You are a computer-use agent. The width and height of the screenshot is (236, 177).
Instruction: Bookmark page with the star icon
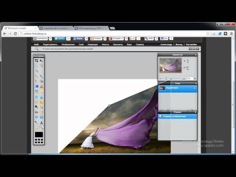[208, 34]
